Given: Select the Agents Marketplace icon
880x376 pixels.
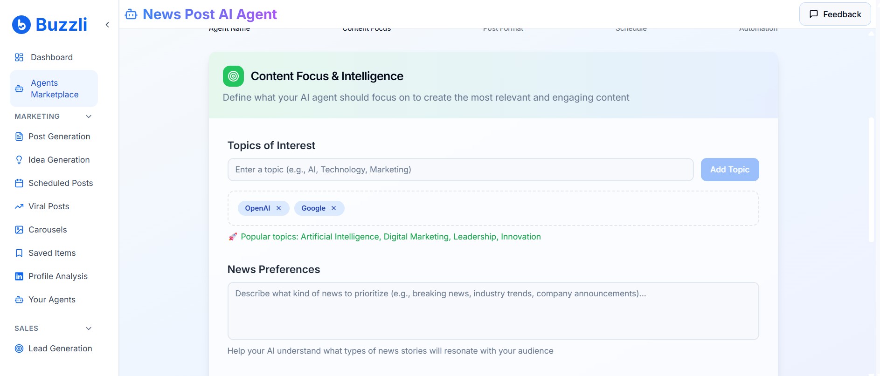Looking at the screenshot, I should pyautogui.click(x=19, y=88).
